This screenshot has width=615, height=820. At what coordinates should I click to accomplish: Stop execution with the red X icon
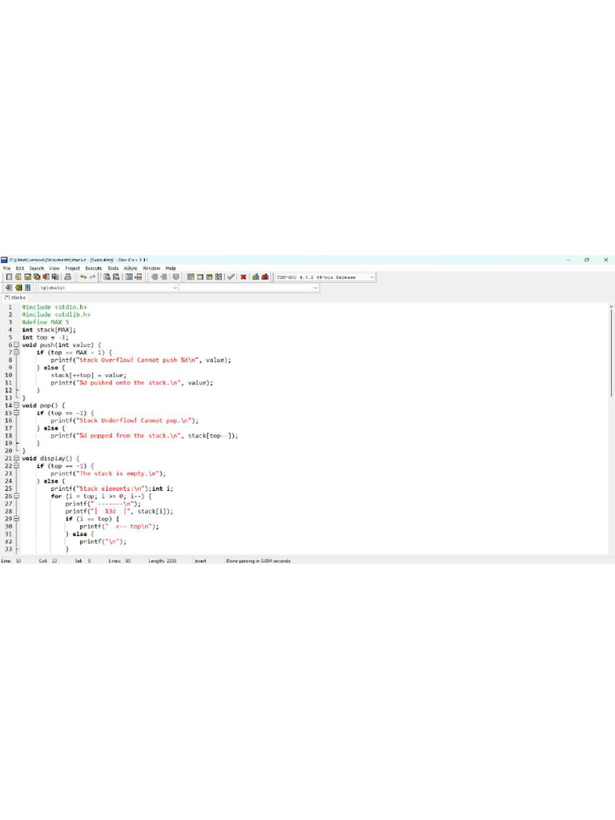(243, 277)
